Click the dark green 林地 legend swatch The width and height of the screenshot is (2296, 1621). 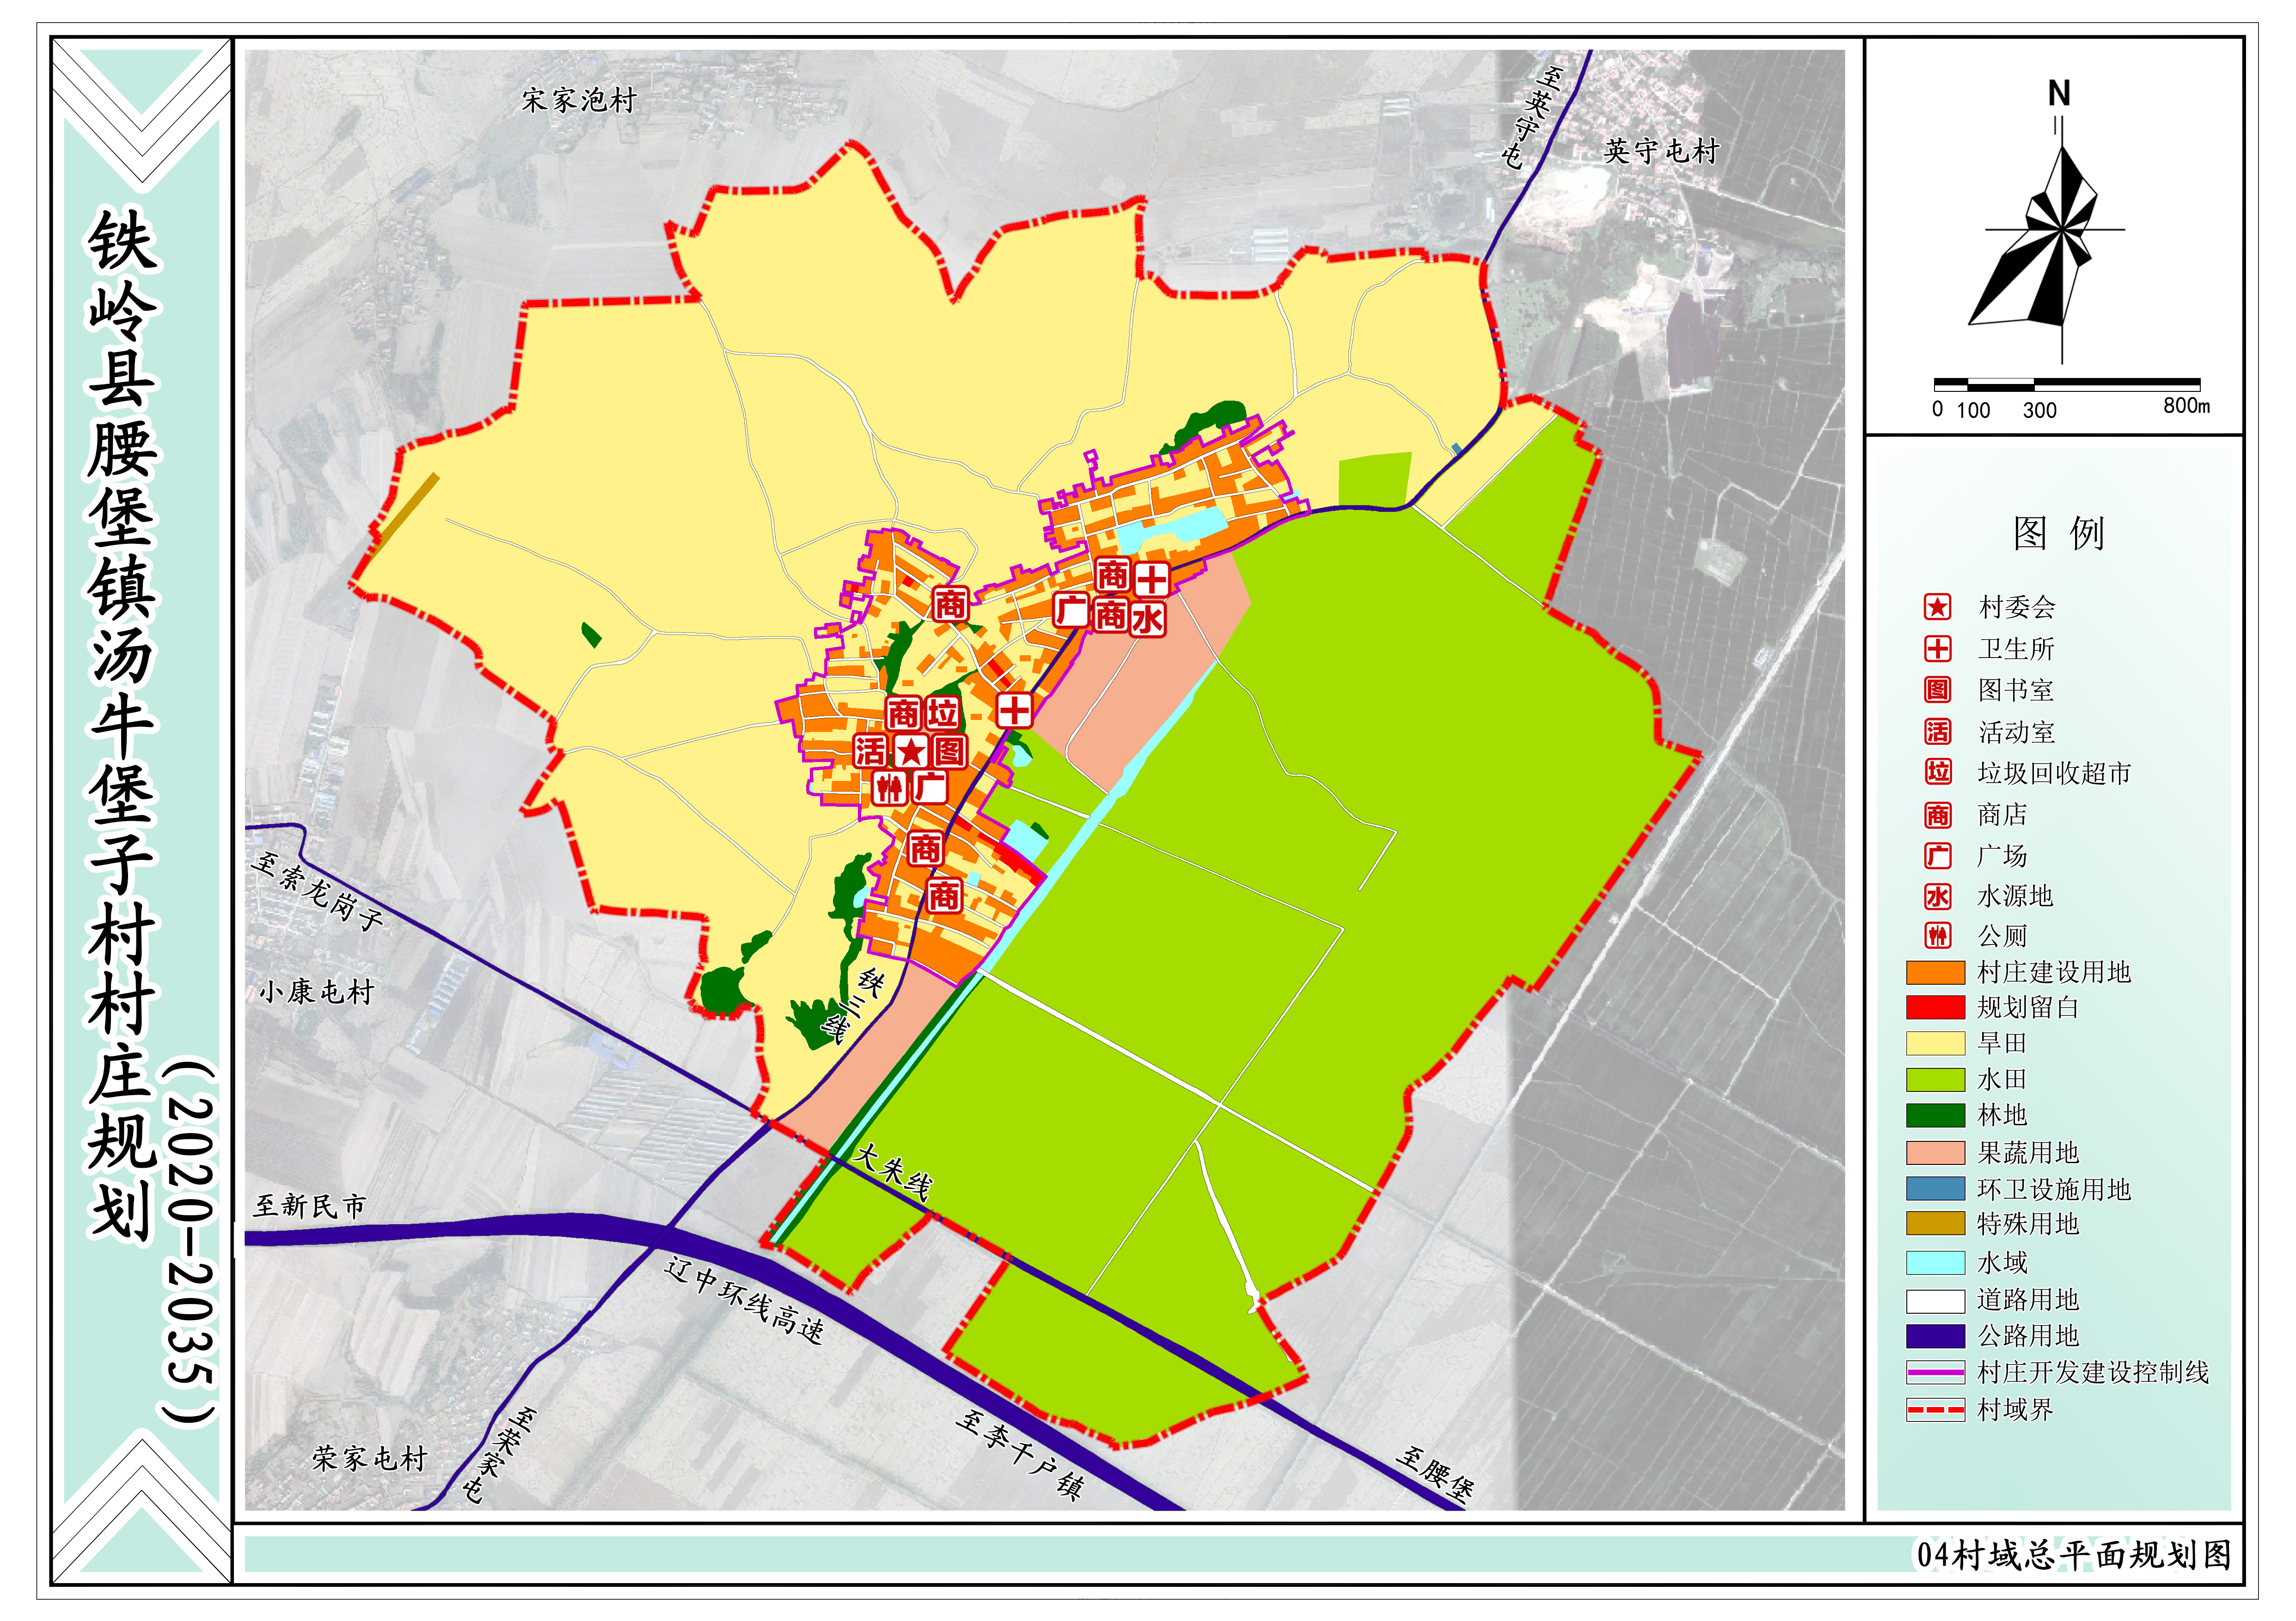pyautogui.click(x=1935, y=1115)
